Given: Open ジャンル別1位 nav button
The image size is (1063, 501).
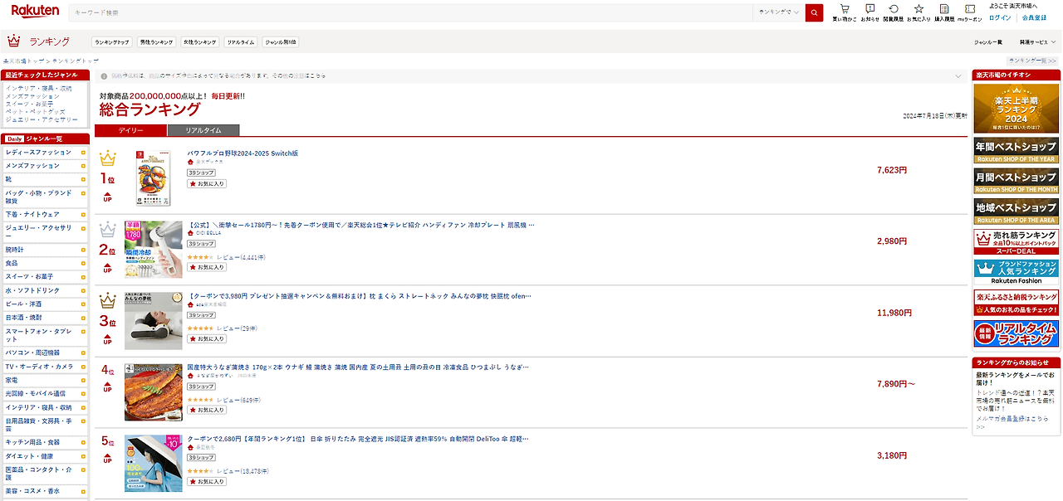Looking at the screenshot, I should 281,41.
